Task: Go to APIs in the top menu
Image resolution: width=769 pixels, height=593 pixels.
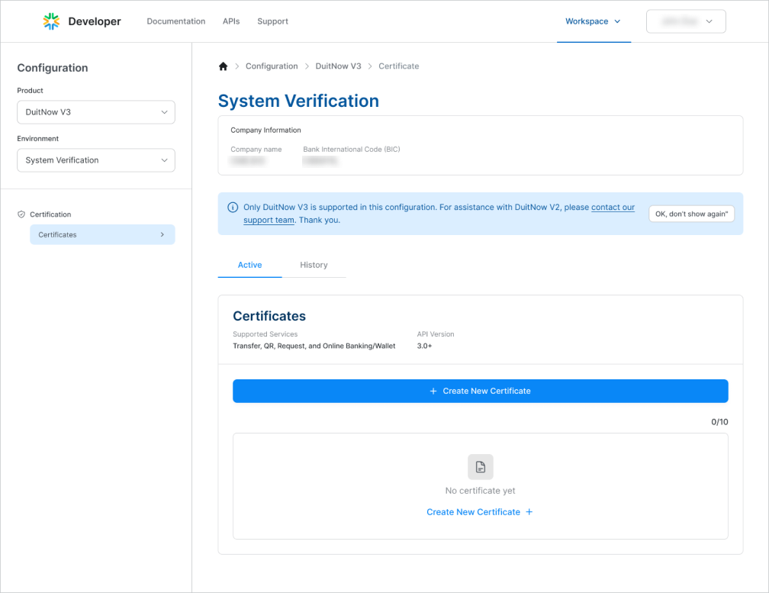Action: (x=231, y=21)
